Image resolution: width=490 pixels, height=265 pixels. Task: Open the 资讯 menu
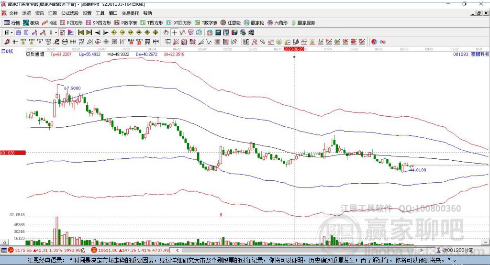(x=39, y=13)
